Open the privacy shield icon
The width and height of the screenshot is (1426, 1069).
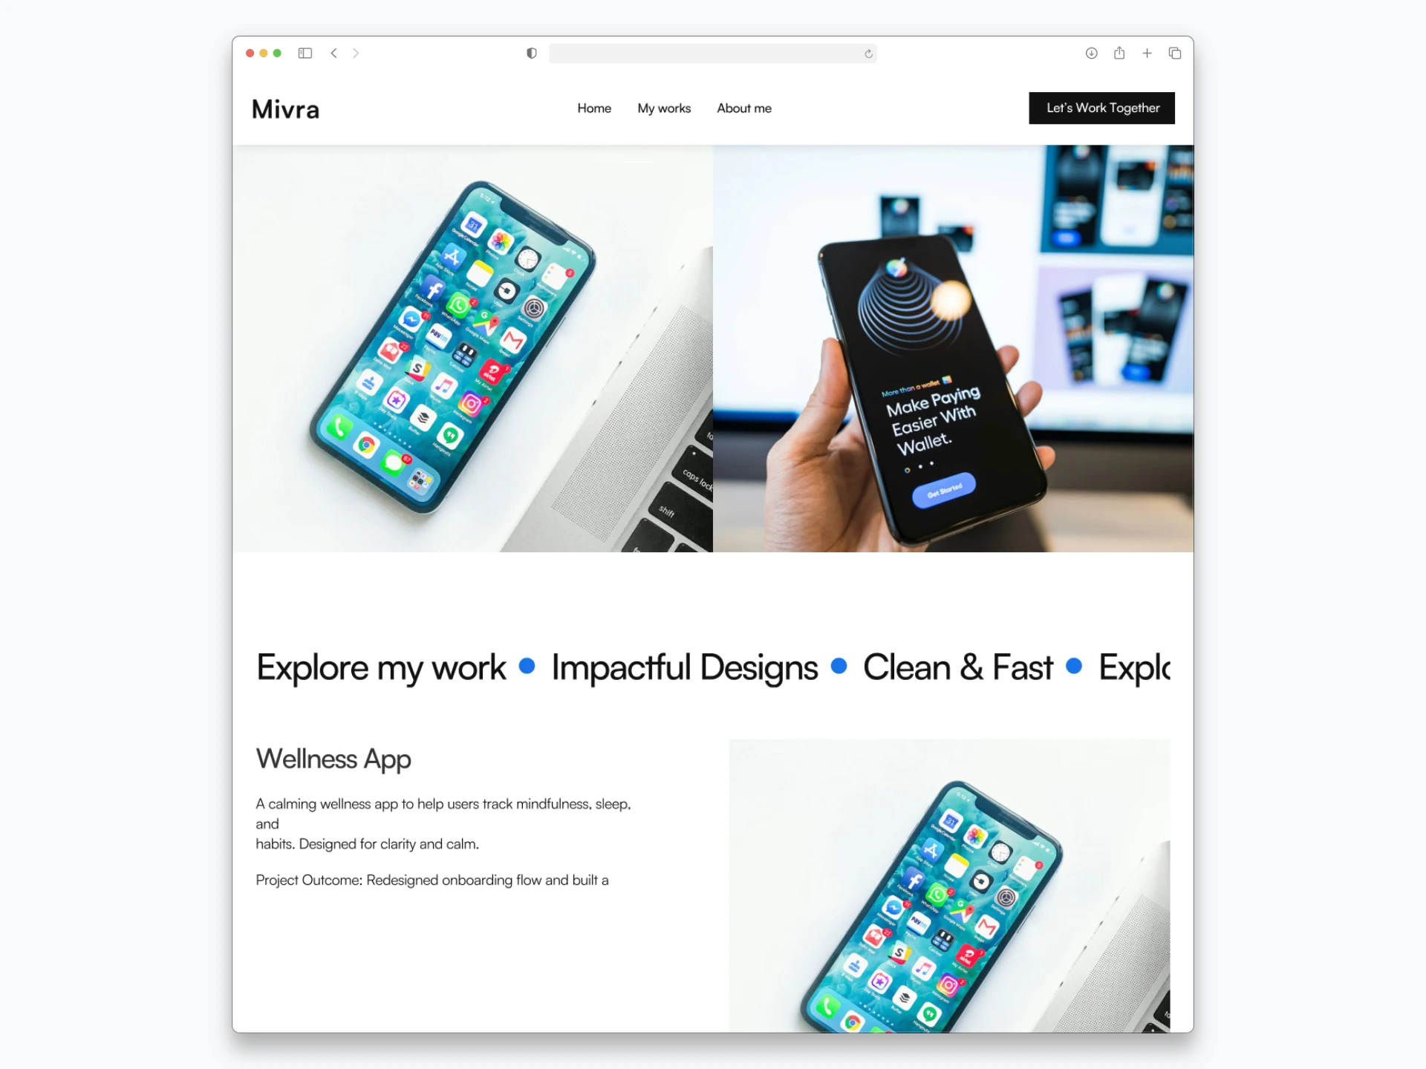(532, 53)
